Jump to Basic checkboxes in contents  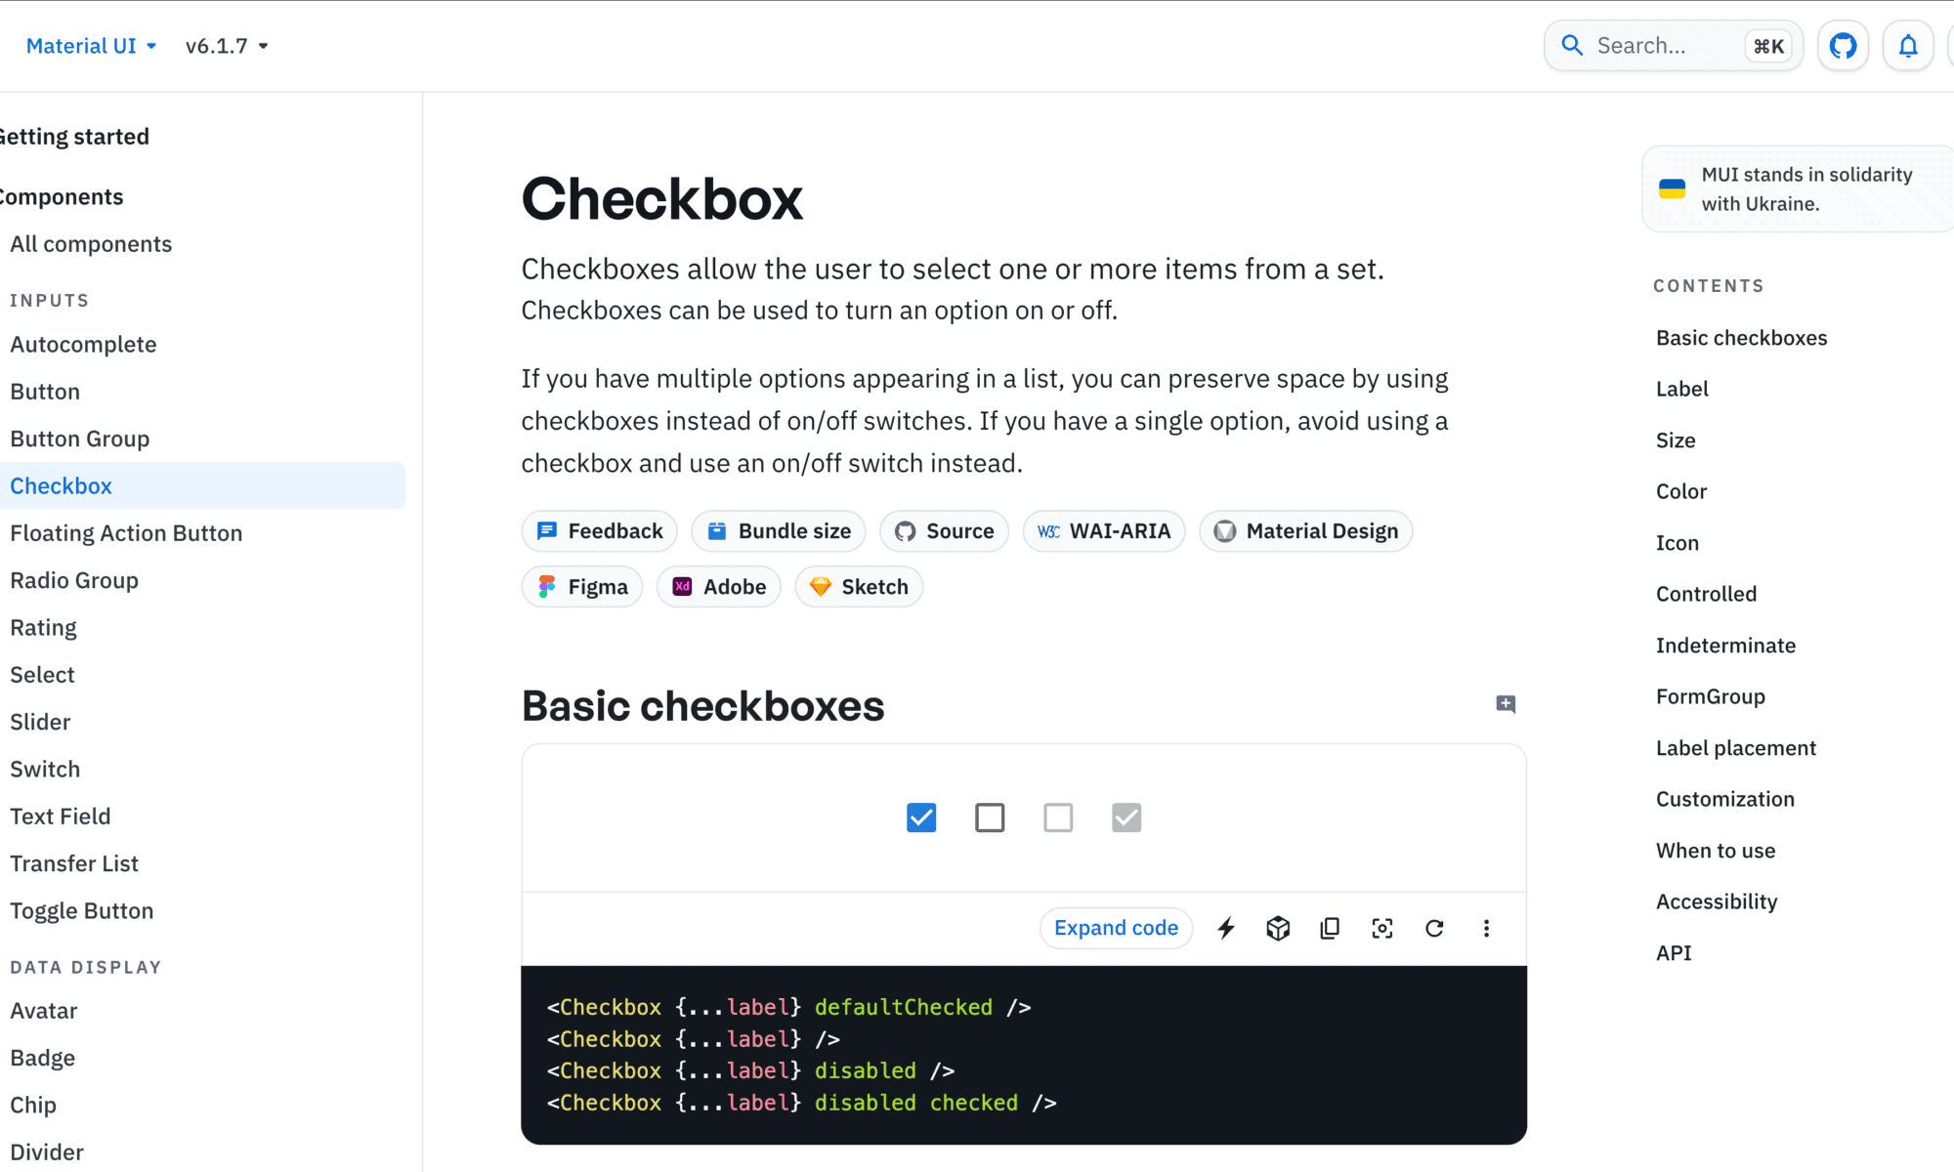pyautogui.click(x=1741, y=338)
